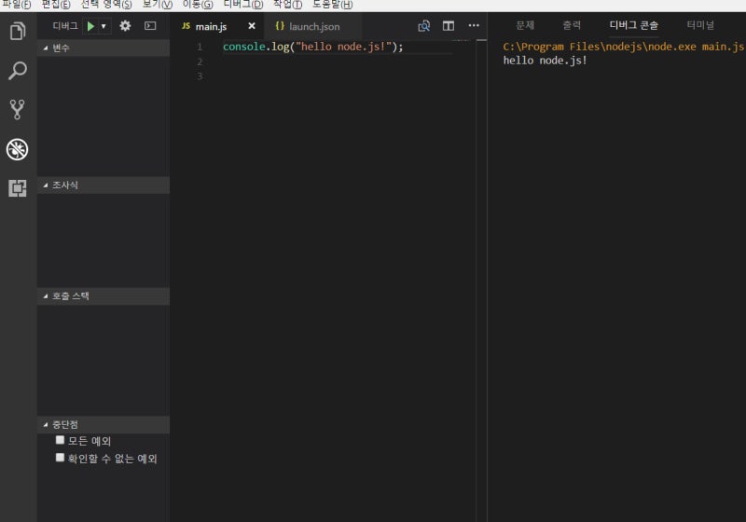The image size is (746, 522).
Task: Open the Explorer icon in activity bar
Action: tap(17, 32)
